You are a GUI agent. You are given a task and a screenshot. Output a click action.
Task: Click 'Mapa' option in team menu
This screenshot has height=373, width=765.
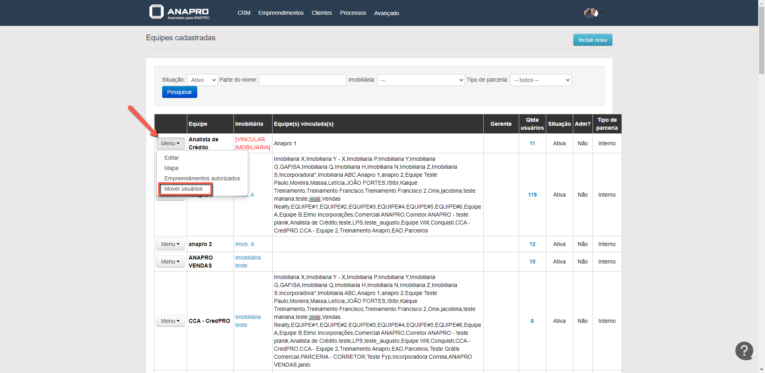pos(171,168)
